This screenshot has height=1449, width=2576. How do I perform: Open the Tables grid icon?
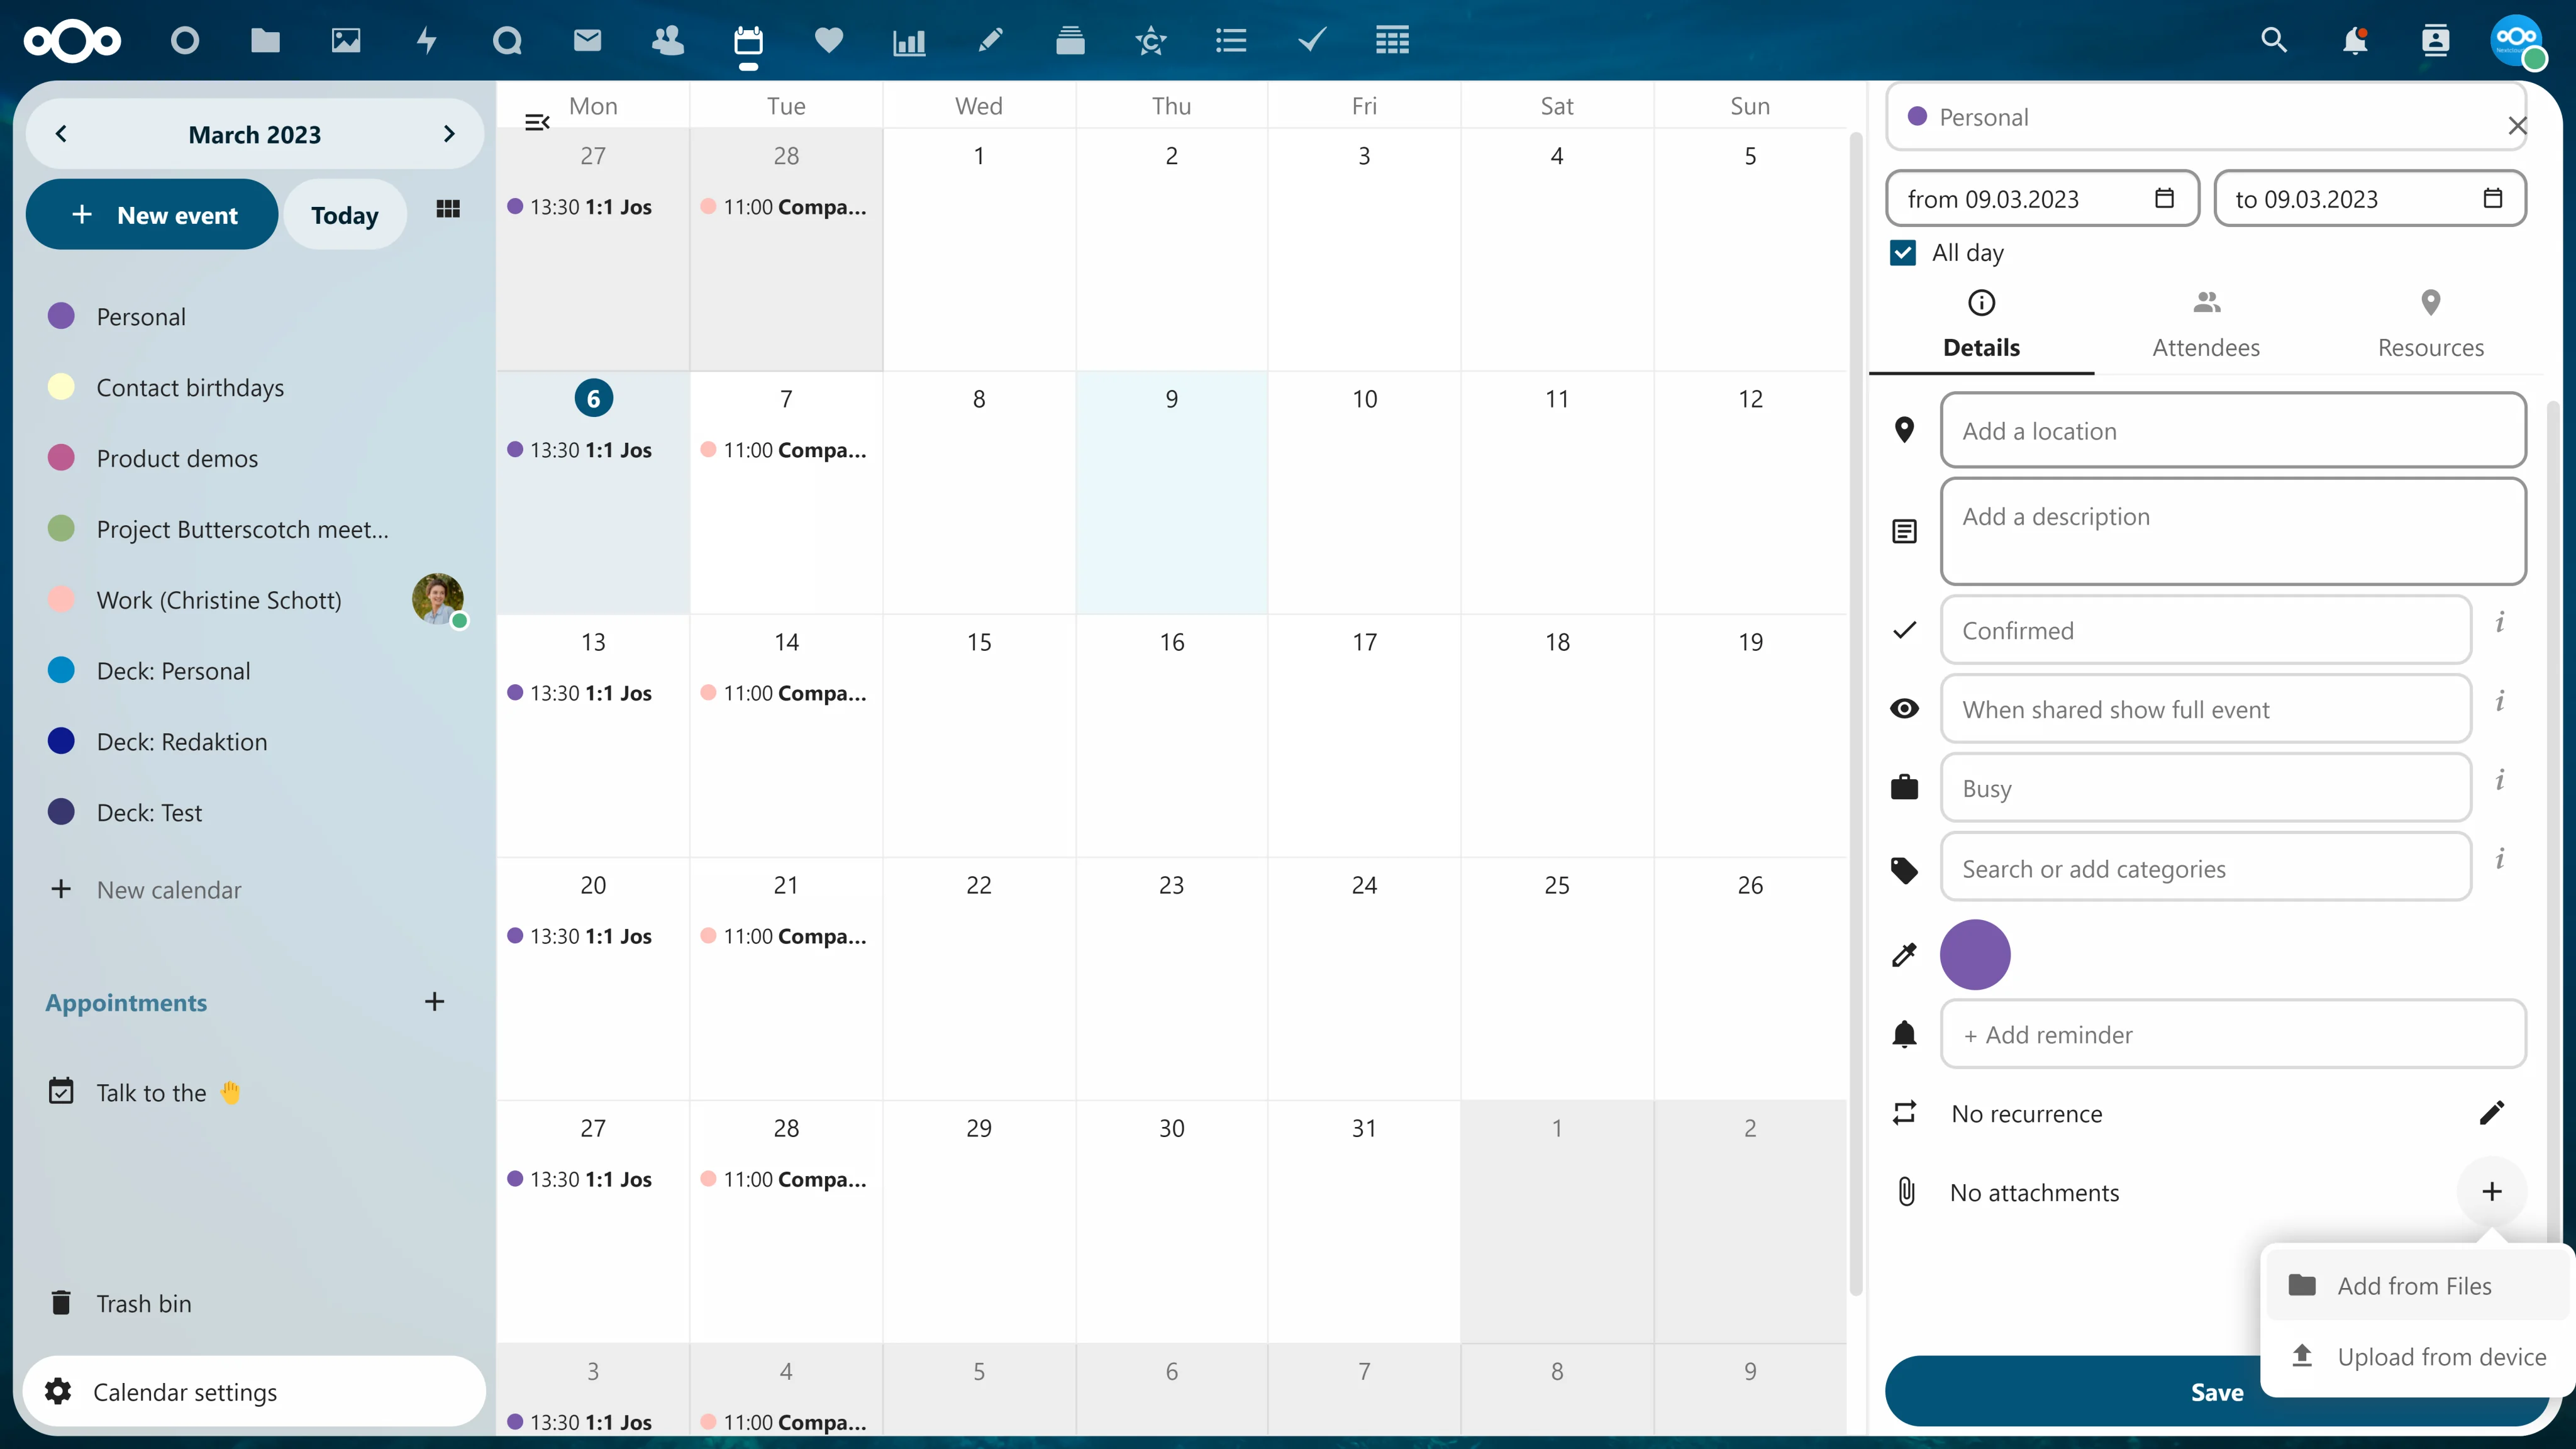click(1392, 40)
